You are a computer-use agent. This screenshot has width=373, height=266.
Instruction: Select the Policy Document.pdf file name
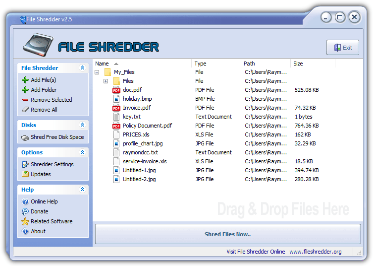pyautogui.click(x=147, y=126)
